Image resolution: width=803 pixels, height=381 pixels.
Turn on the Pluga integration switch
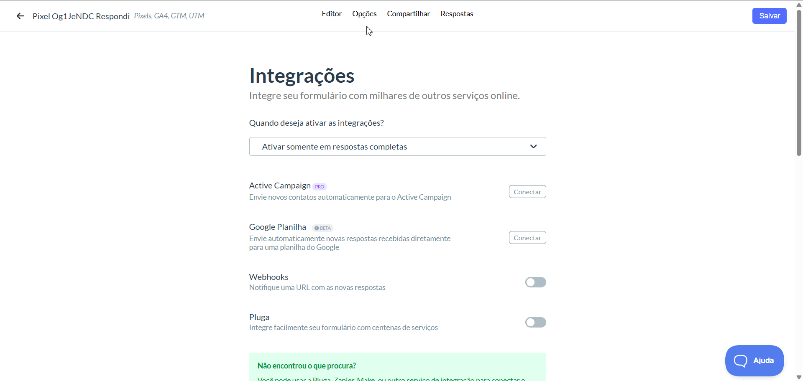536,323
